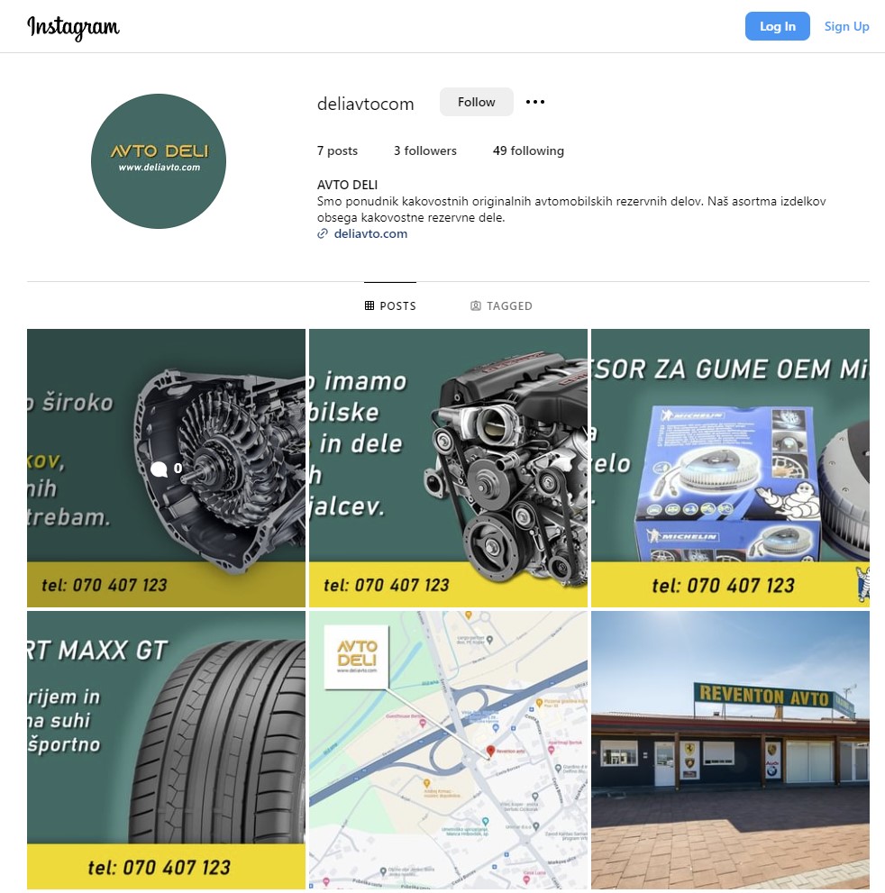View the 3 followers list
The width and height of the screenshot is (885, 893).
click(x=424, y=150)
